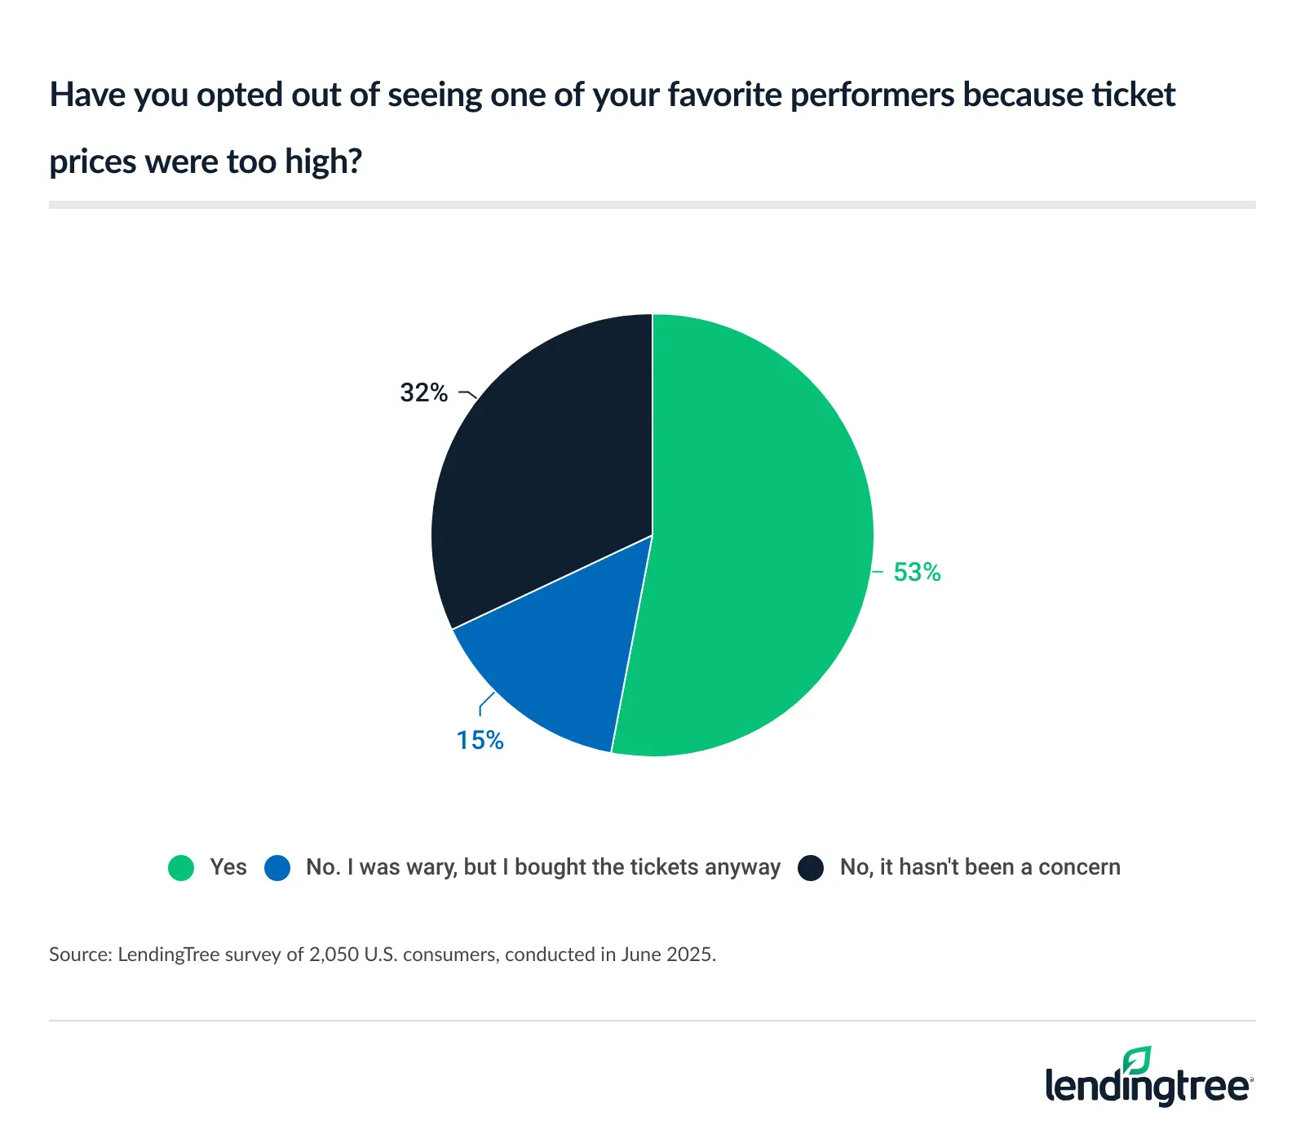The height and width of the screenshot is (1134, 1305).
Task: Click the 32% data label
Action: (423, 393)
